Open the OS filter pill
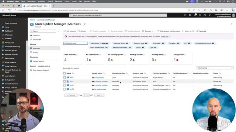This screenshot has width=236, height=132. [x=187, y=43]
